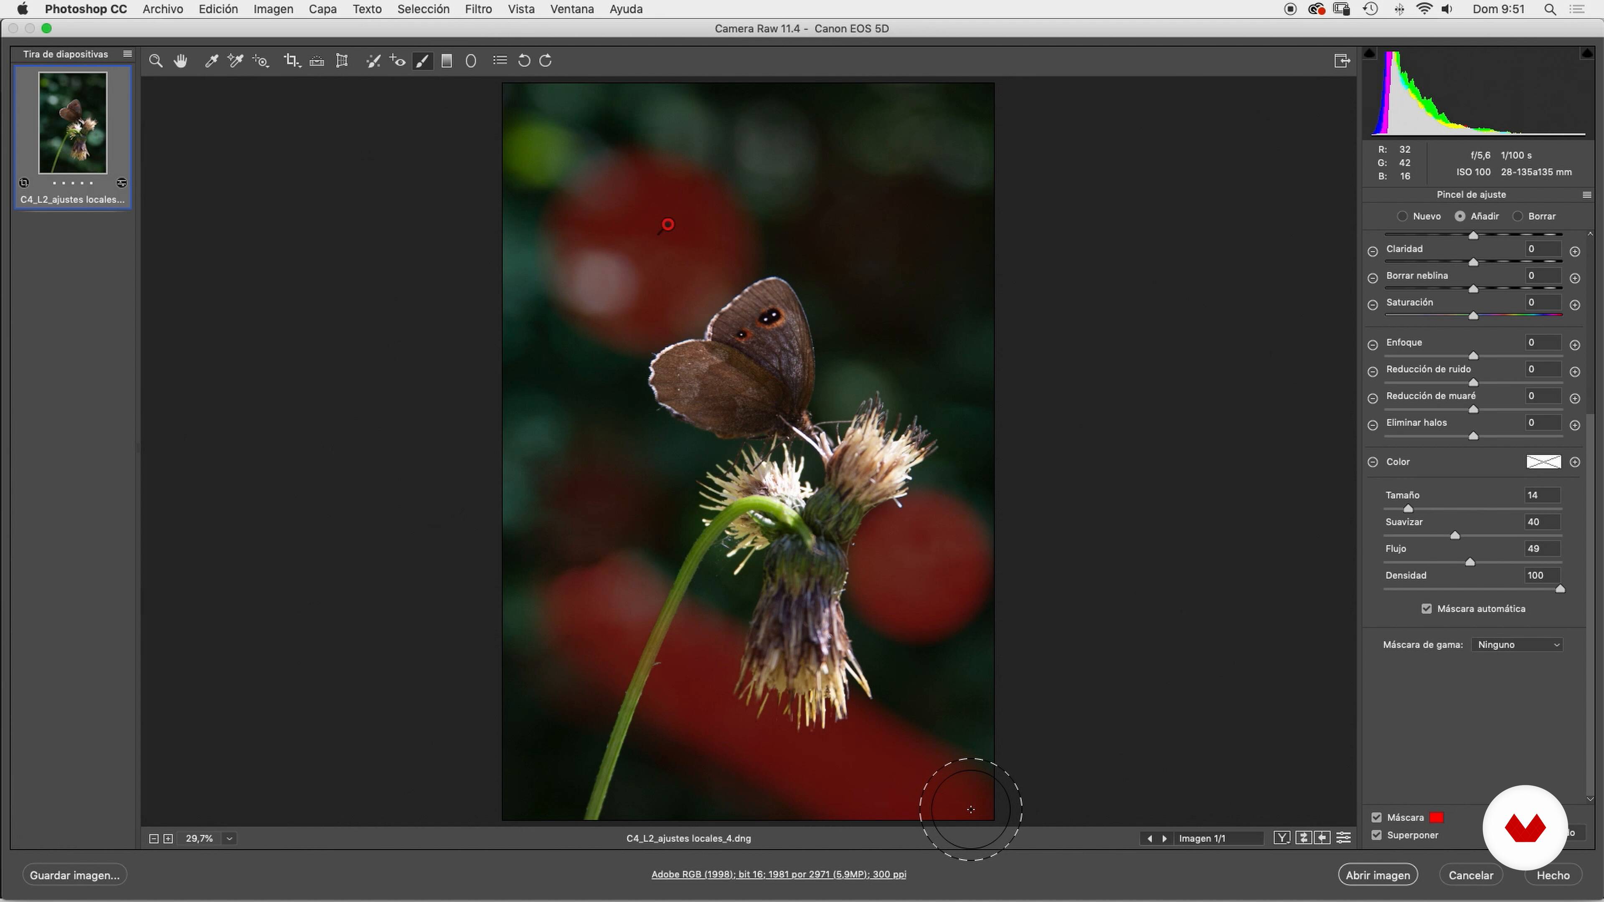Image resolution: width=1604 pixels, height=902 pixels.
Task: Open preview preferences sliders icon
Action: click(x=1344, y=838)
